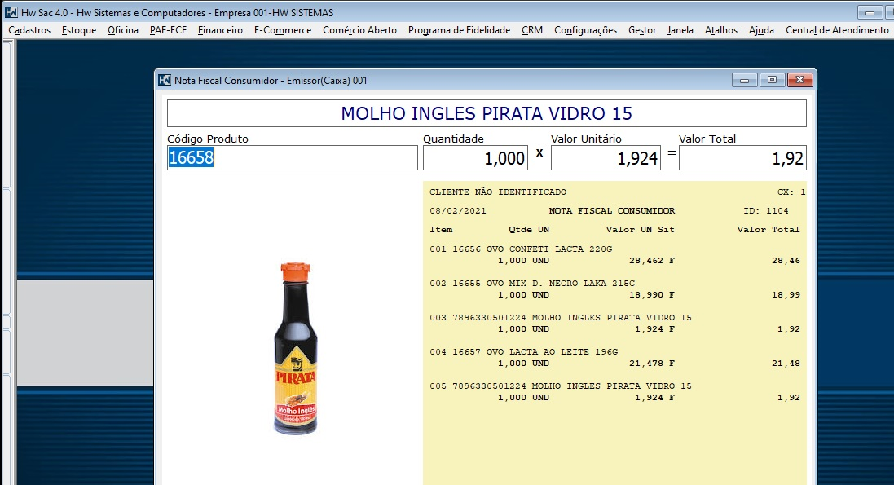This screenshot has height=485, width=894.
Task: Open the Comércio Aberto menu
Action: pyautogui.click(x=359, y=30)
